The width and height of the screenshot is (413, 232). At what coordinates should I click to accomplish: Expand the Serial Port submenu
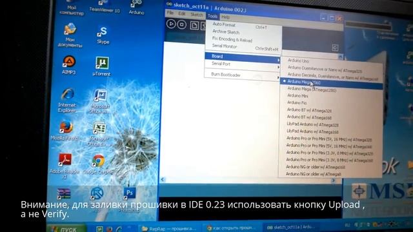point(242,64)
